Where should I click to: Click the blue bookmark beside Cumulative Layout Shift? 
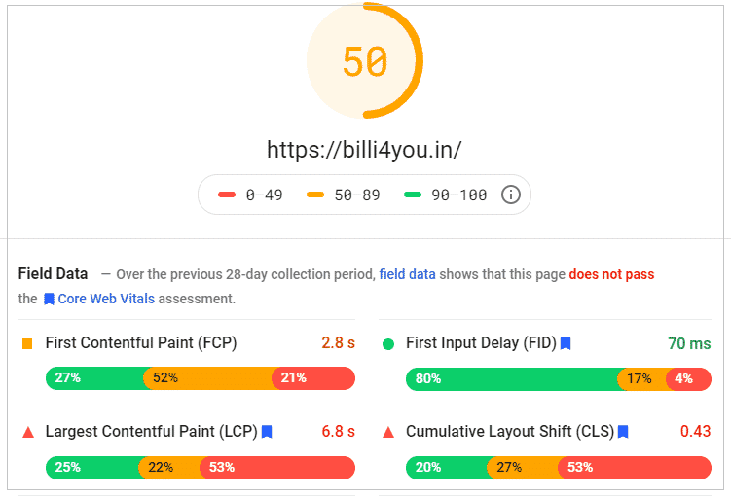[623, 432]
